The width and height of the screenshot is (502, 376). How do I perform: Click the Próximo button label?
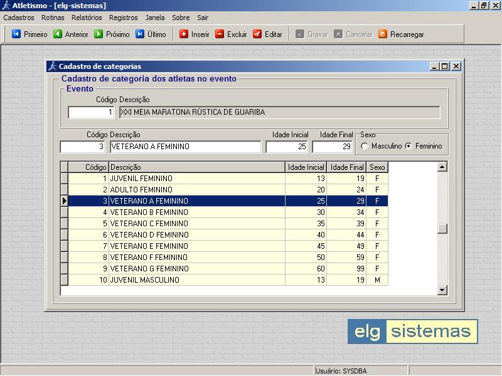[118, 34]
